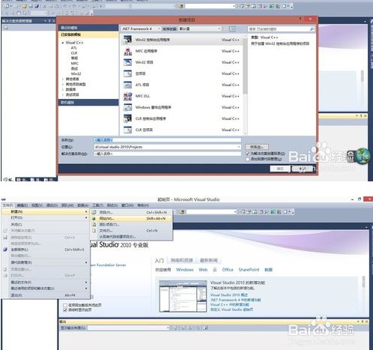The image size is (373, 350).
Task: Choose New Website globe item (Shift+Alt+N)
Action: (x=132, y=218)
